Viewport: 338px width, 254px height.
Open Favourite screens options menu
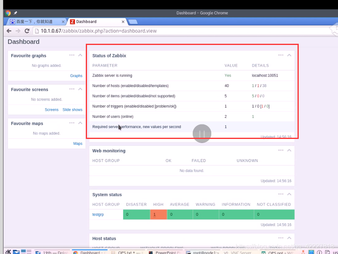pyautogui.click(x=72, y=89)
